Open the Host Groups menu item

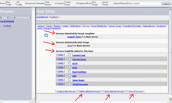point(95,3)
